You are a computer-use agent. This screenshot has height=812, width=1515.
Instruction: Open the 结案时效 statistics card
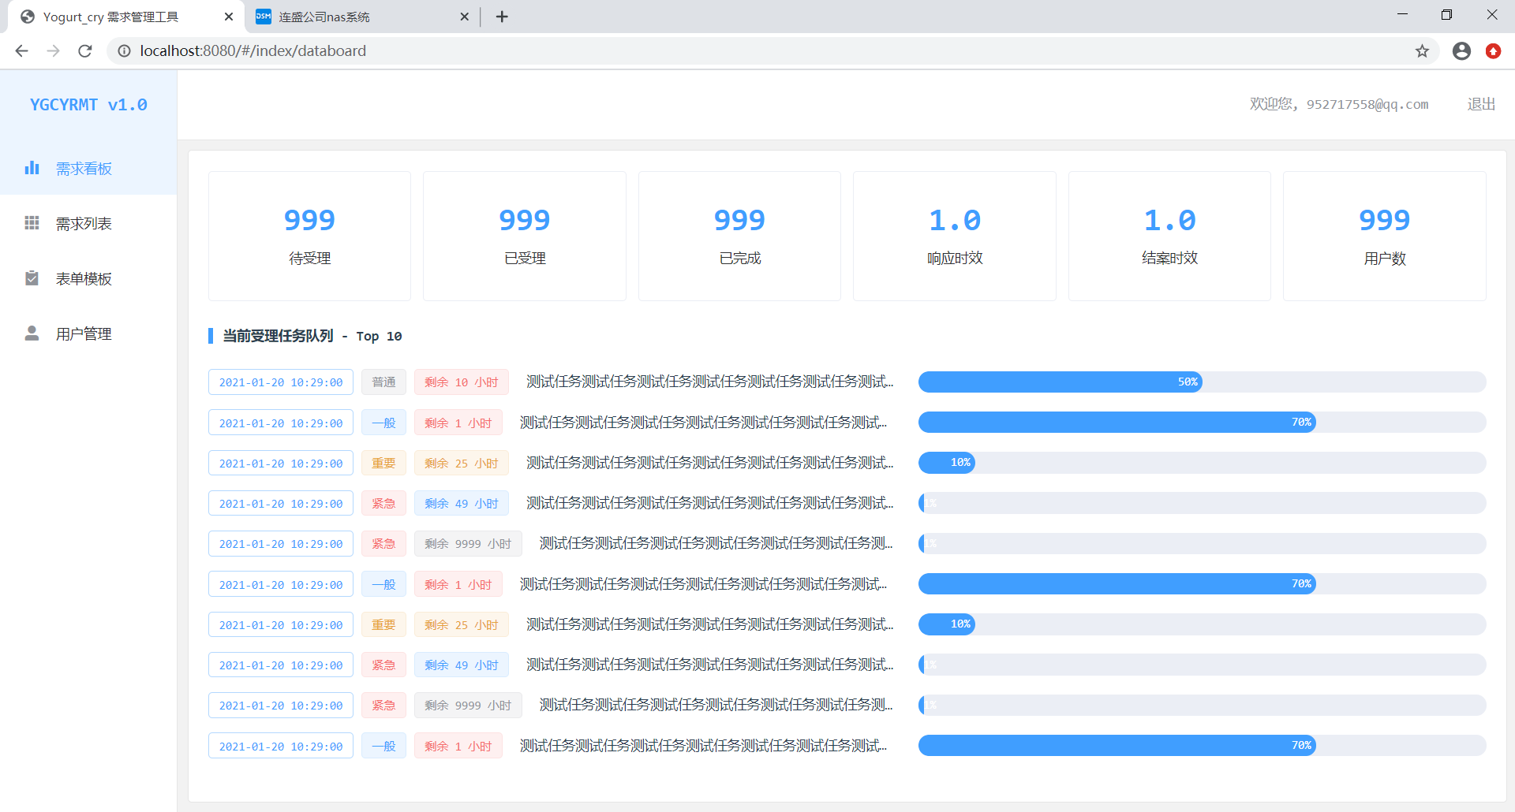(x=1169, y=236)
